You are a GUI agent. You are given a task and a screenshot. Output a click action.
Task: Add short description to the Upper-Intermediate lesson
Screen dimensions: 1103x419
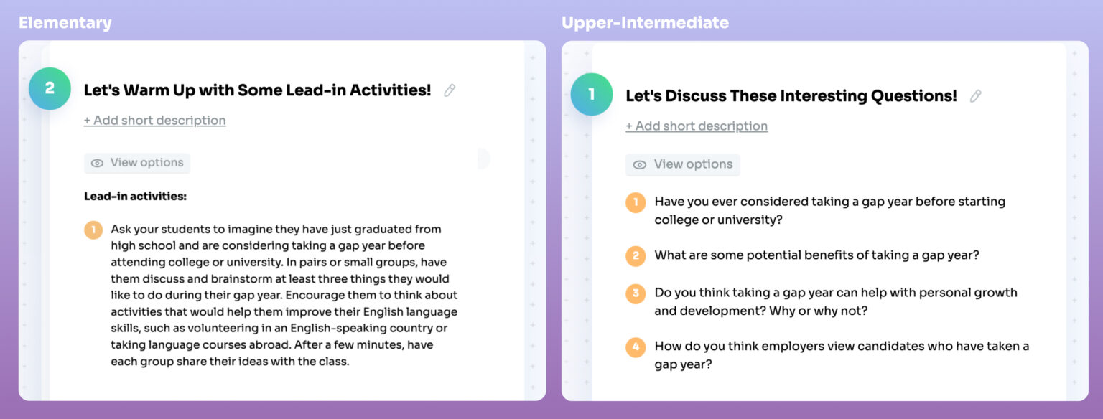coord(697,126)
